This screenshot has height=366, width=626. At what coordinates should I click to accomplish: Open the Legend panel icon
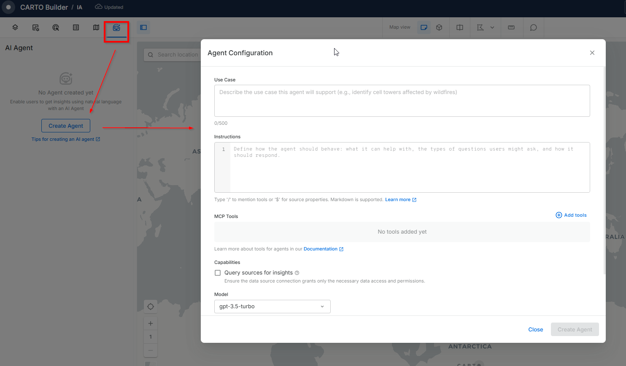tap(76, 27)
